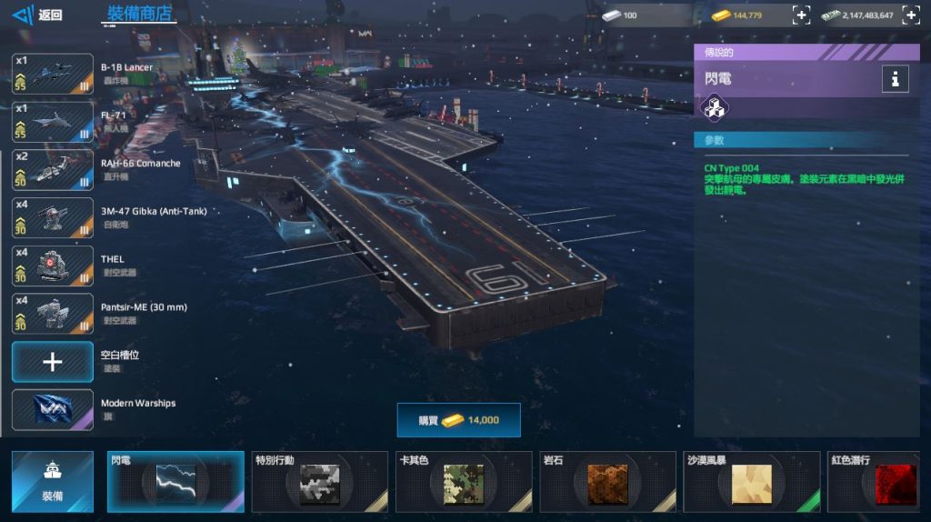Choose the 卡其色 khaki camouflage

pyautogui.click(x=464, y=482)
